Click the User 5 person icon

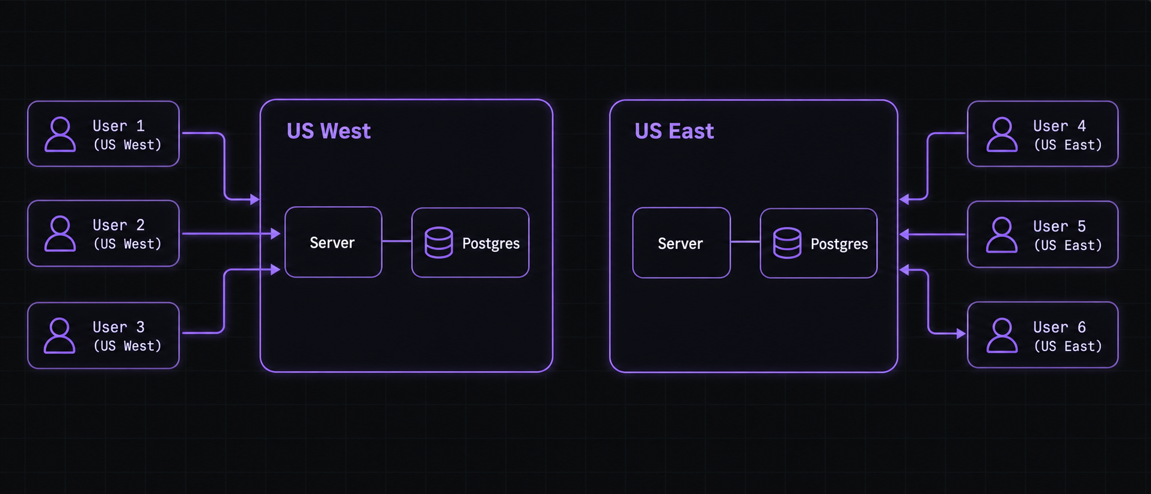coord(1002,234)
